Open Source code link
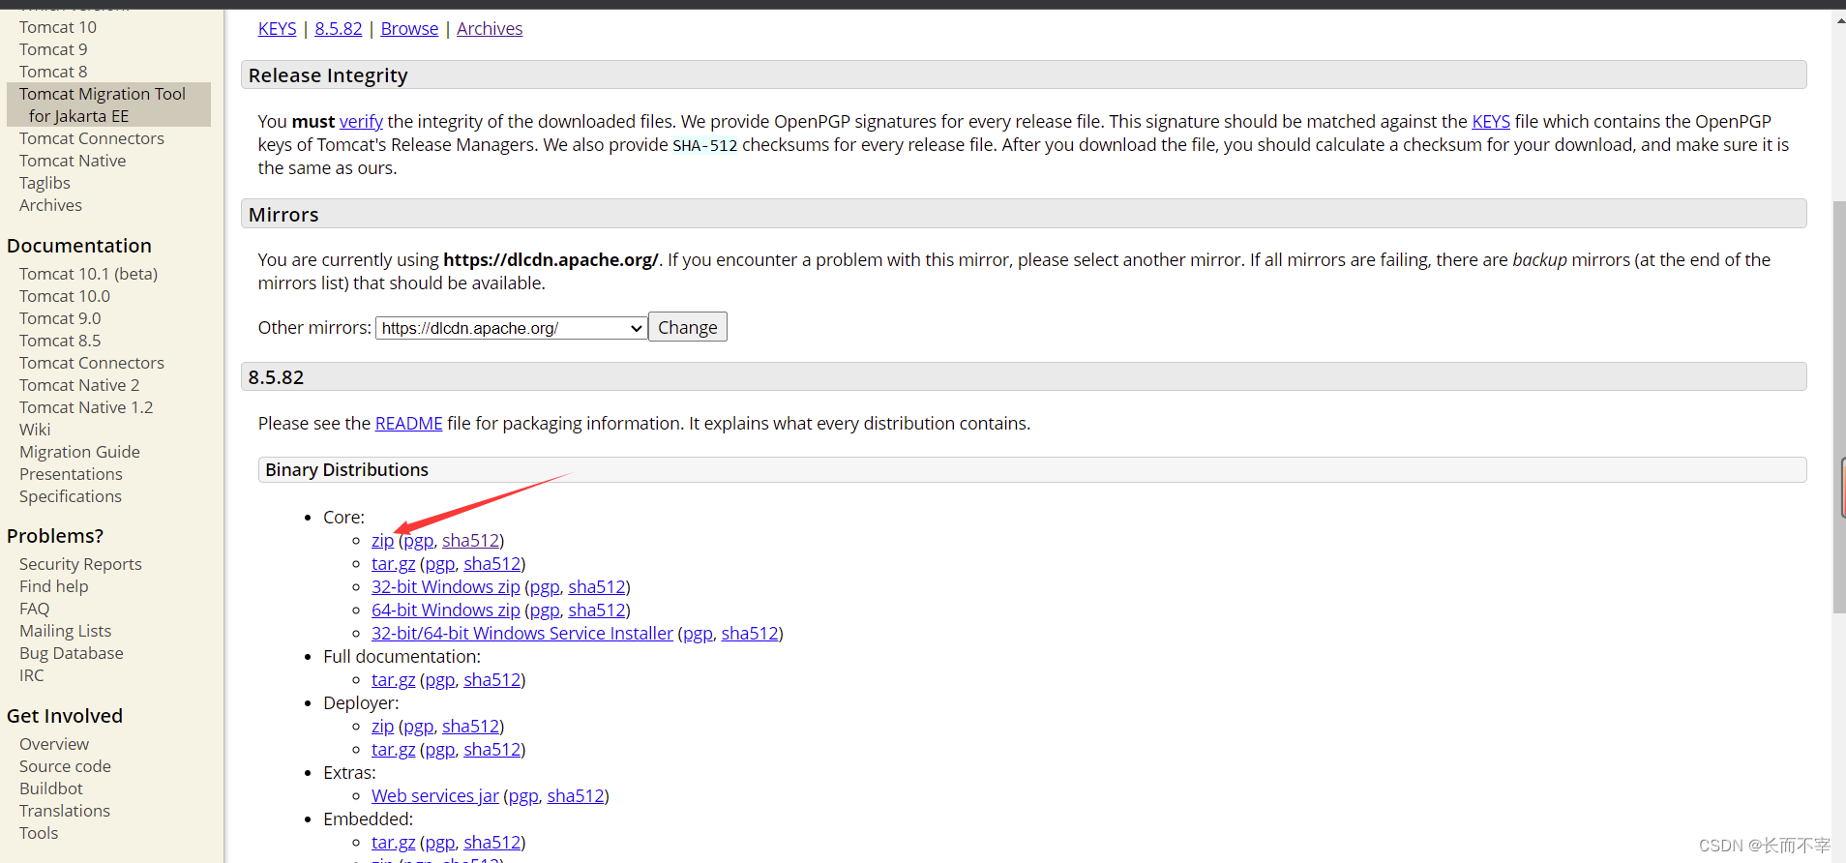This screenshot has width=1846, height=863. coord(65,766)
